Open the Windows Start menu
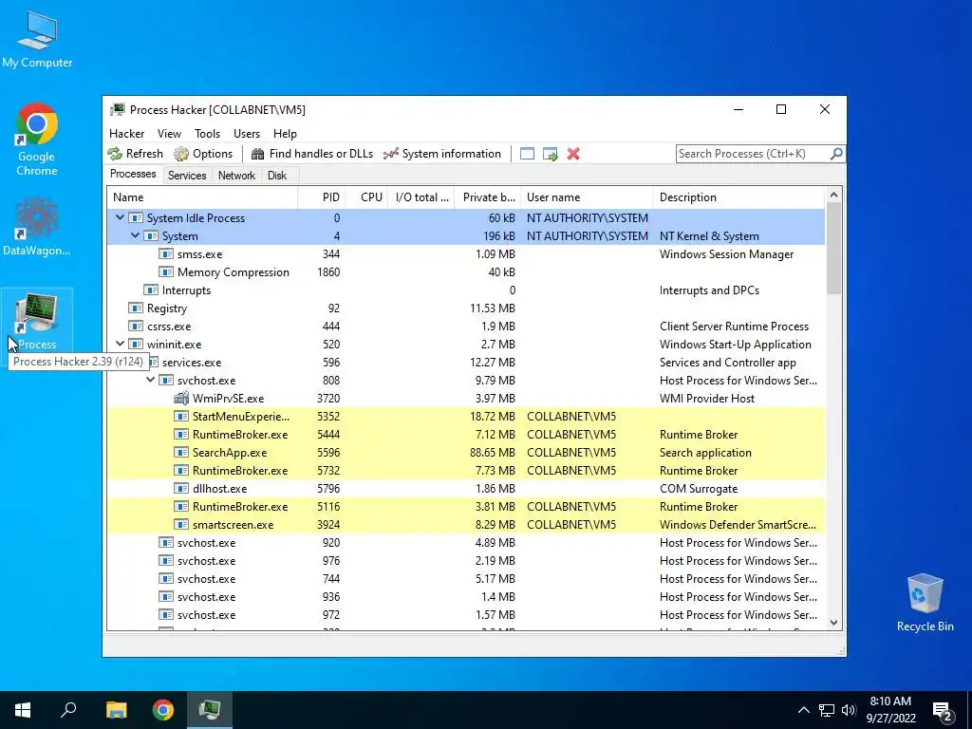 (23, 710)
